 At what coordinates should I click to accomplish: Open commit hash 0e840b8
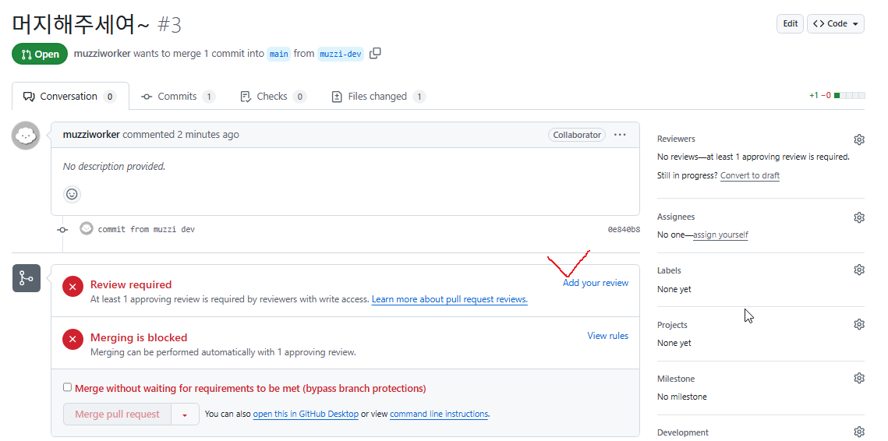pos(624,229)
